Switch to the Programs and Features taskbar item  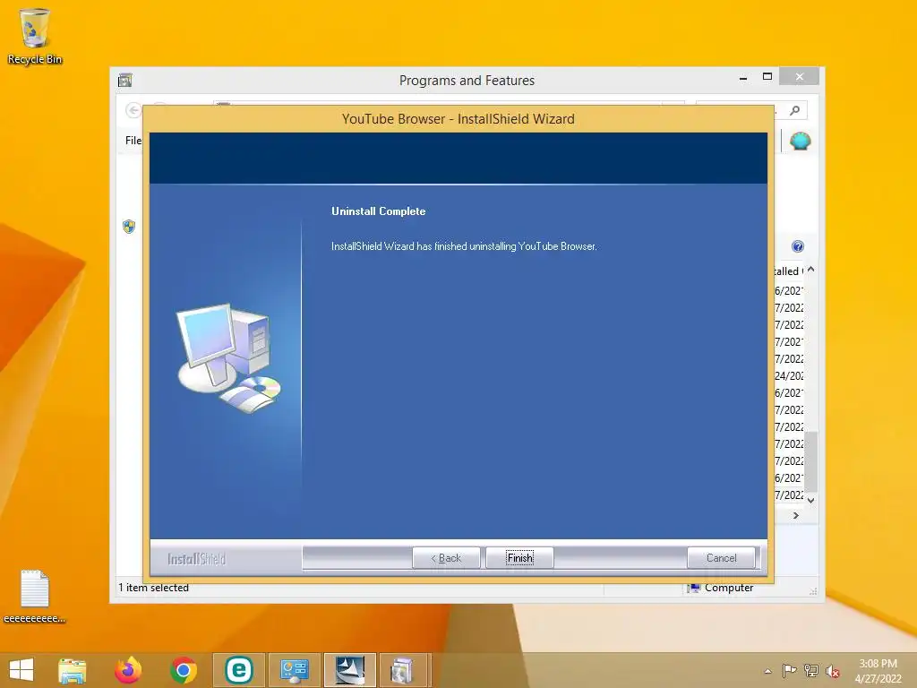pyautogui.click(x=405, y=670)
